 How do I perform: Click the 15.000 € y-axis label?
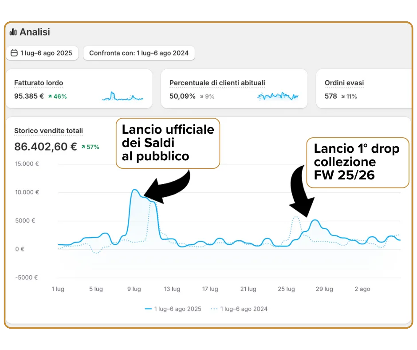(27, 164)
